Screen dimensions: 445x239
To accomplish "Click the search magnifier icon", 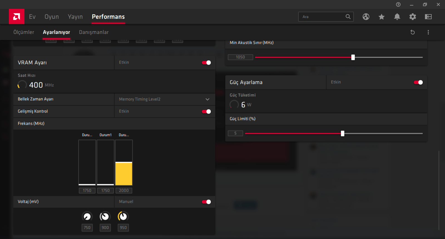I will point(348,17).
